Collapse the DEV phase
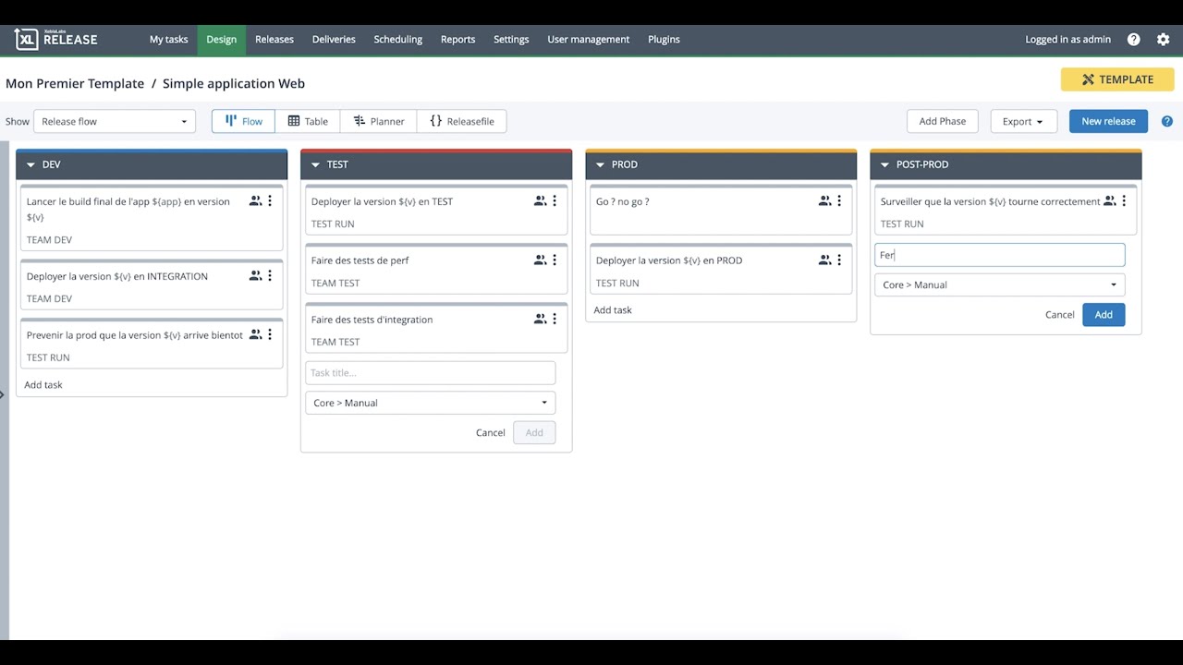Screen dimensions: 1183x665 point(30,164)
